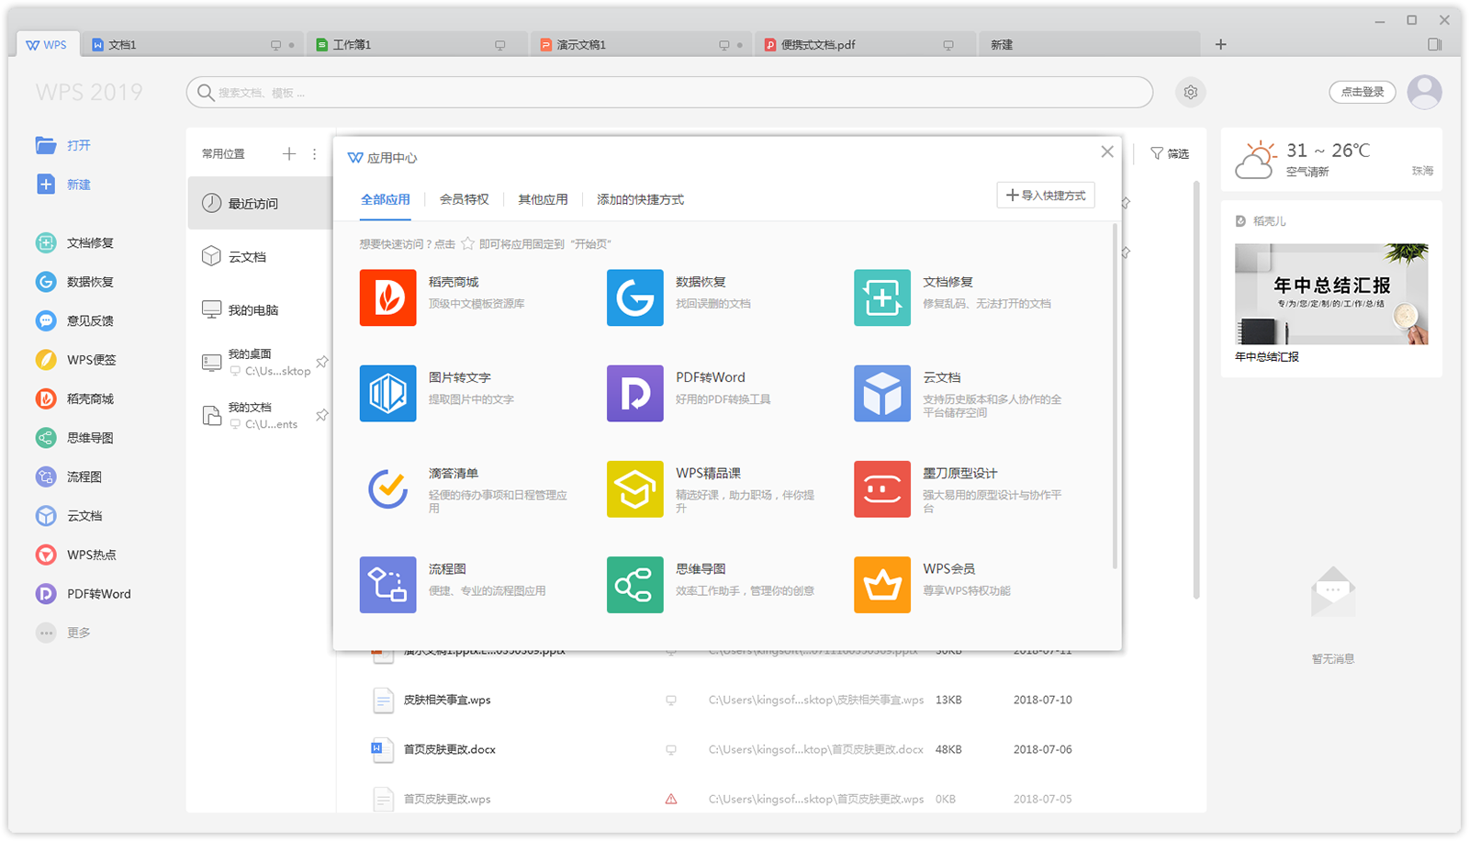Click 点击登录 button
Viewport: 1469px width, 841px height.
tap(1362, 92)
